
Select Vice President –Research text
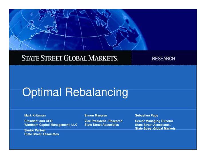tap(103, 121)
